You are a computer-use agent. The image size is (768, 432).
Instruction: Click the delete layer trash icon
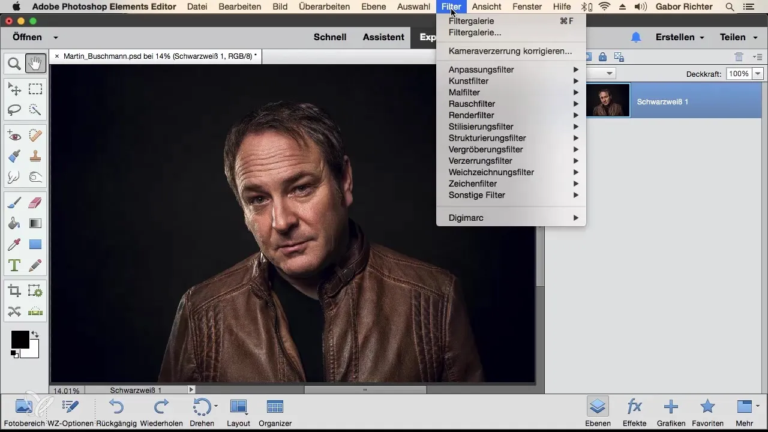tap(739, 57)
